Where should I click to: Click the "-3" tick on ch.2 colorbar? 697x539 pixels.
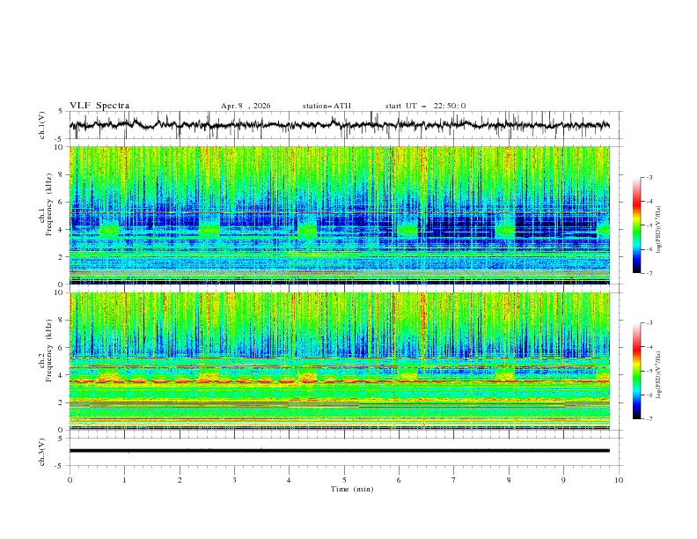click(649, 323)
